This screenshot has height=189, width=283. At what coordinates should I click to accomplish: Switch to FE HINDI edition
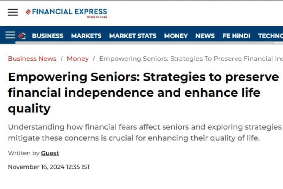point(236,36)
